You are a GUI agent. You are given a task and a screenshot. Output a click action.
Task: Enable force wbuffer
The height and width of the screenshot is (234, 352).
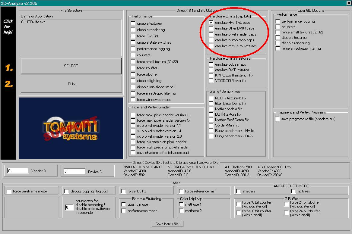133,74
